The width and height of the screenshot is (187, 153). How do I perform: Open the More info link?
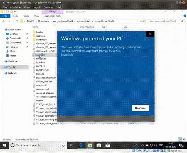(x=67, y=55)
